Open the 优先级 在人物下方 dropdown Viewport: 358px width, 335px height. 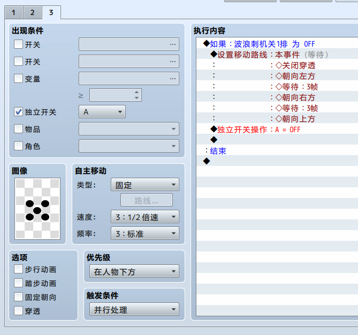click(x=134, y=271)
